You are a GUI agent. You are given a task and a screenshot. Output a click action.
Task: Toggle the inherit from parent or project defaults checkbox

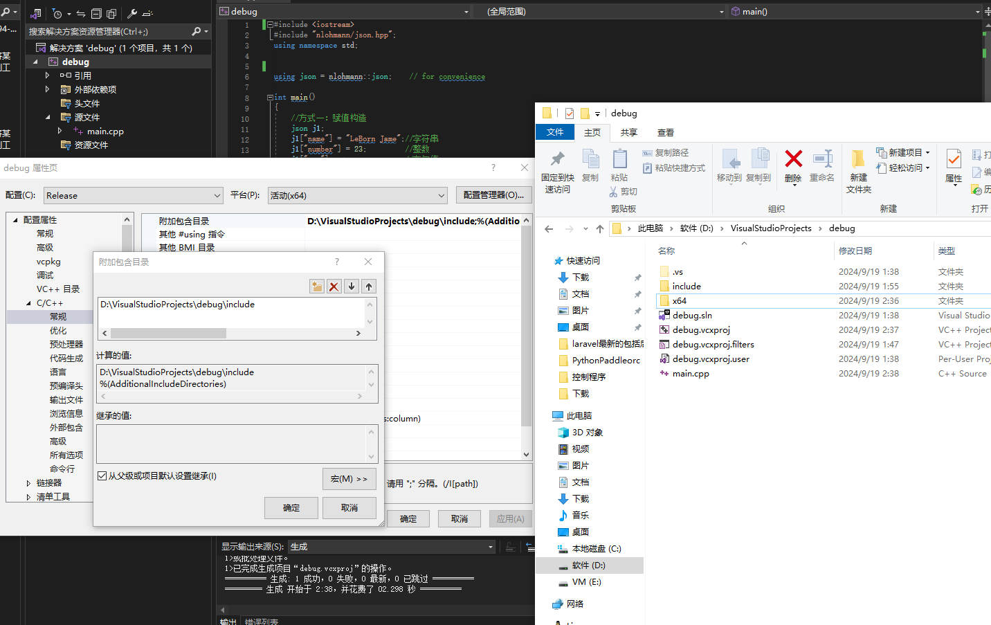[x=102, y=475]
